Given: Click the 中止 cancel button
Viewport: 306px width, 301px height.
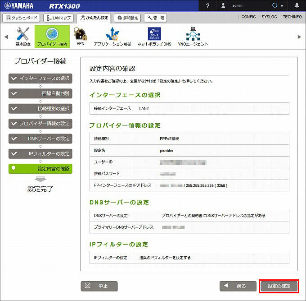Looking at the screenshot, I should click(x=99, y=286).
